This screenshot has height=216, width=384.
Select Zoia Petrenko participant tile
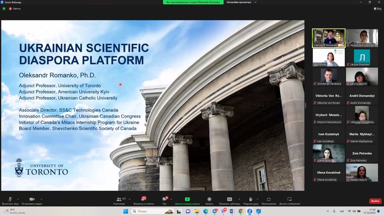(362, 154)
